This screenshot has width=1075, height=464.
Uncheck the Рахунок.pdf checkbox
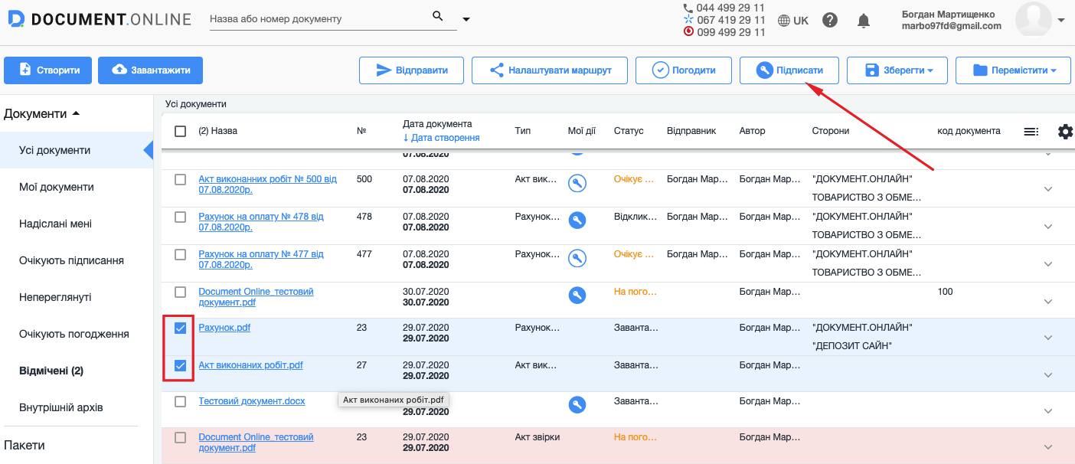pos(181,328)
